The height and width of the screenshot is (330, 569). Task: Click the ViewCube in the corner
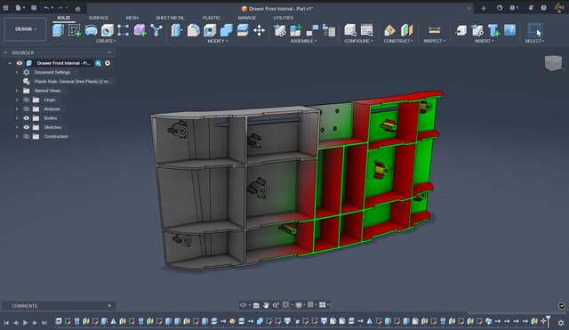(x=553, y=63)
